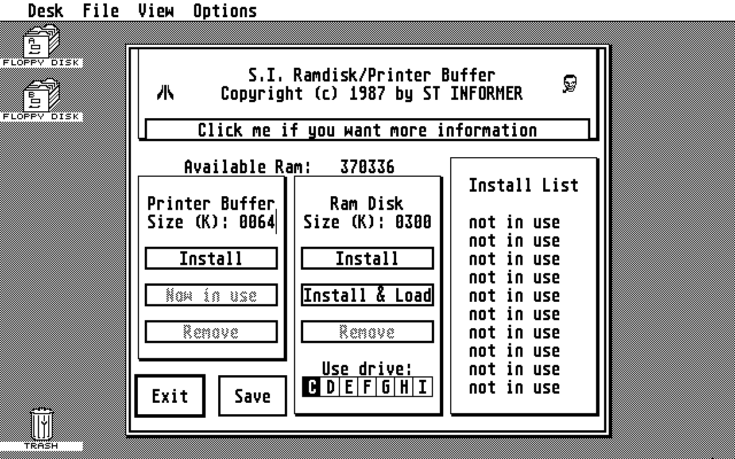Viewport: 735px width, 459px height.
Task: Click the face icon in the header
Action: pyautogui.click(x=570, y=84)
